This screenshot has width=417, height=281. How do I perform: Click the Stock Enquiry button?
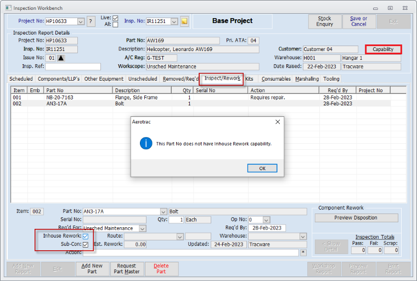point(324,21)
